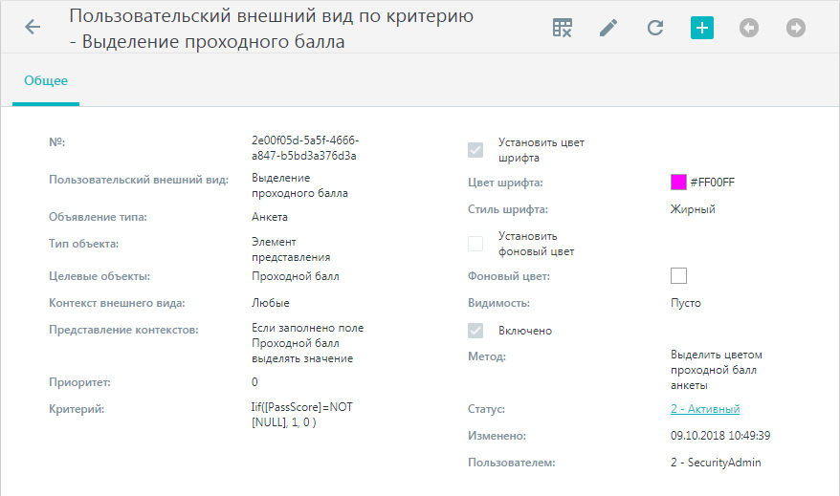Image resolution: width=840 pixels, height=496 pixels.
Task: Edit the record with the pencil icon
Action: (608, 28)
